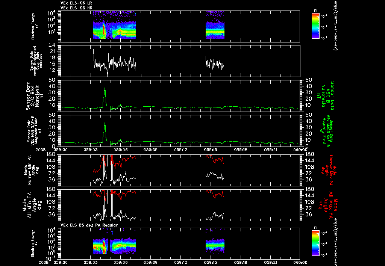
Task: Click second data segment in 85 deg PA spectrogram
Action: (215, 245)
